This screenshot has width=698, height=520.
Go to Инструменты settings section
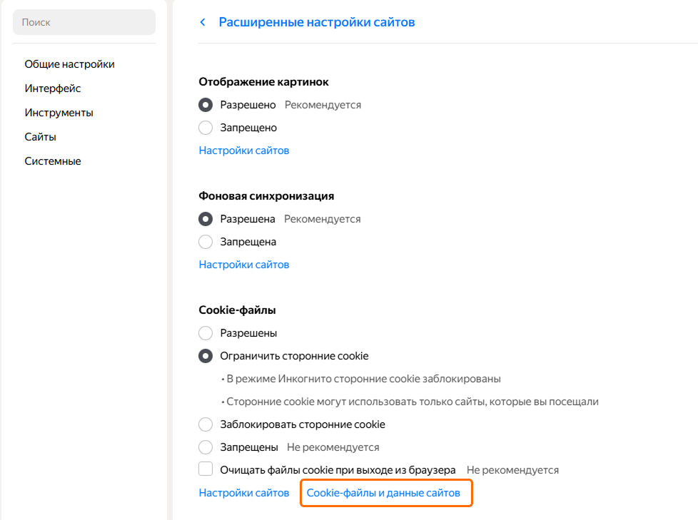(x=59, y=113)
